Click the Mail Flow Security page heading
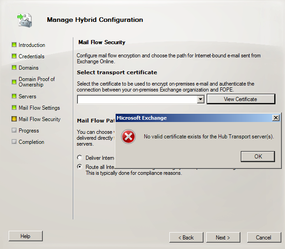The width and height of the screenshot is (285, 249). [102, 42]
